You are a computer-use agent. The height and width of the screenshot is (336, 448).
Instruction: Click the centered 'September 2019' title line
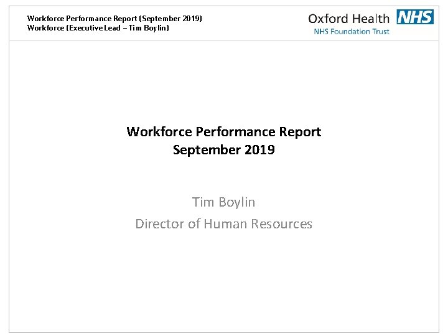tap(224, 150)
